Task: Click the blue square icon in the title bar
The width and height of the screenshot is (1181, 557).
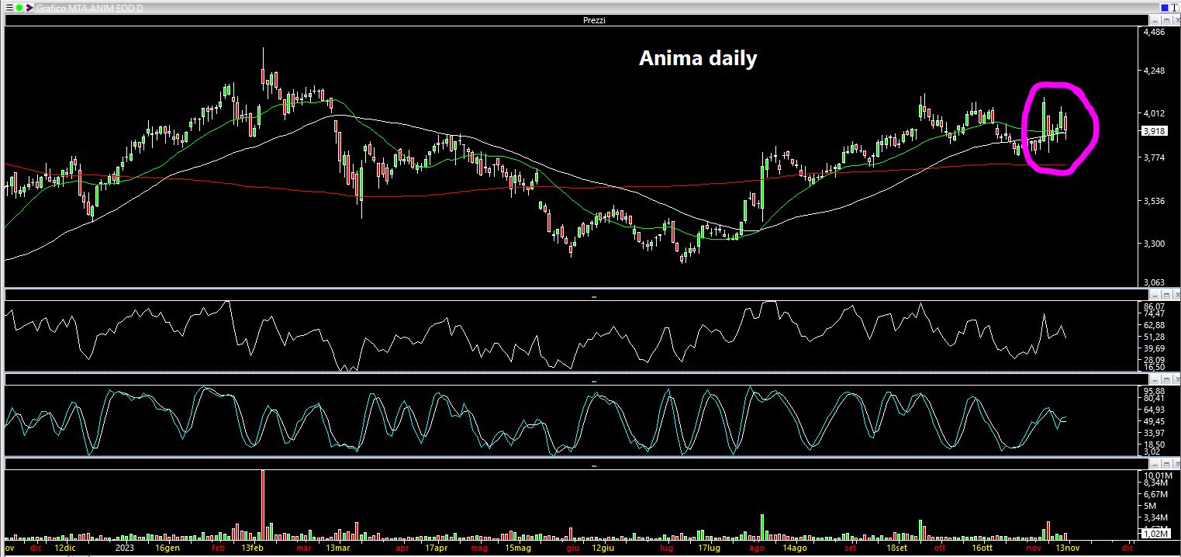Action: [x=1165, y=7]
